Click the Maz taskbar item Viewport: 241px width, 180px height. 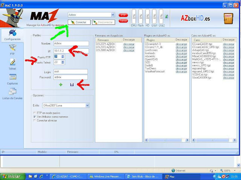click(x=182, y=177)
